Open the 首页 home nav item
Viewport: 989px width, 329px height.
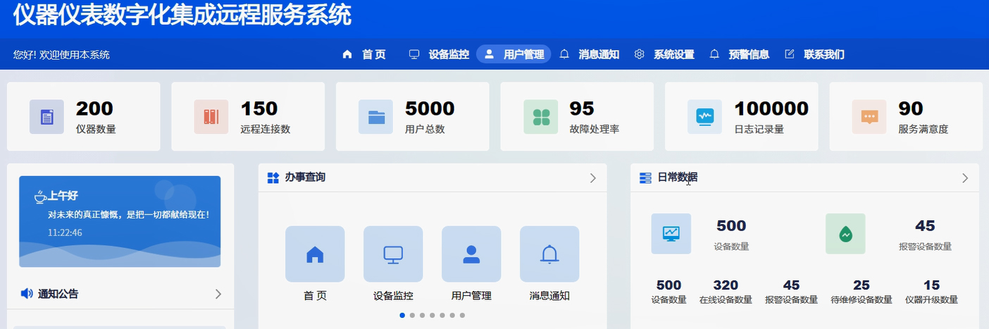click(x=364, y=54)
